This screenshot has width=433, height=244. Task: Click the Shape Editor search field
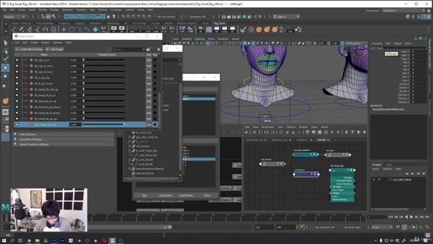(x=127, y=49)
